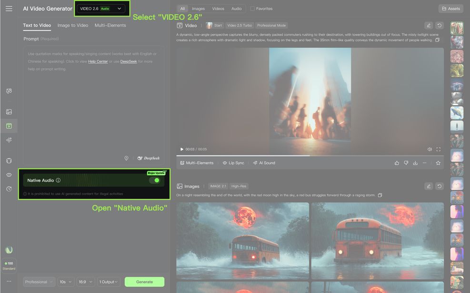This screenshot has height=293, width=470.
Task: Switch to the Image to Video tab
Action: [72, 25]
